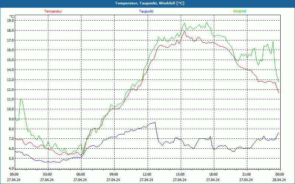Click the 11,0 y-axis value
The height and width of the screenshot is (184, 295).
point(11,99)
